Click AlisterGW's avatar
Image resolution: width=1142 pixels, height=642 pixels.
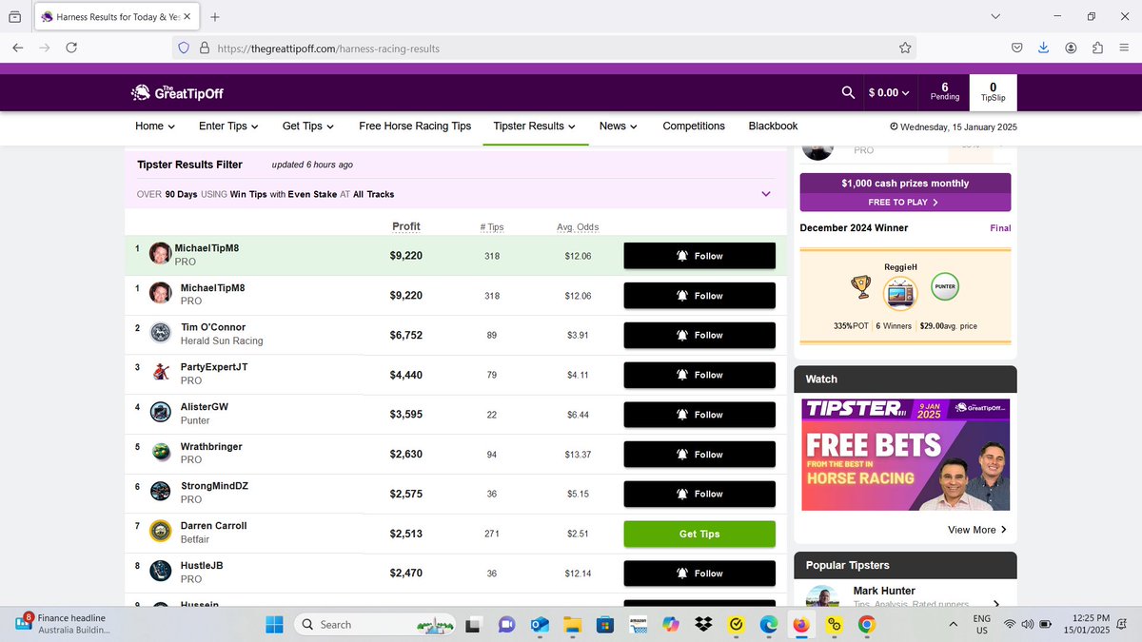pos(162,413)
